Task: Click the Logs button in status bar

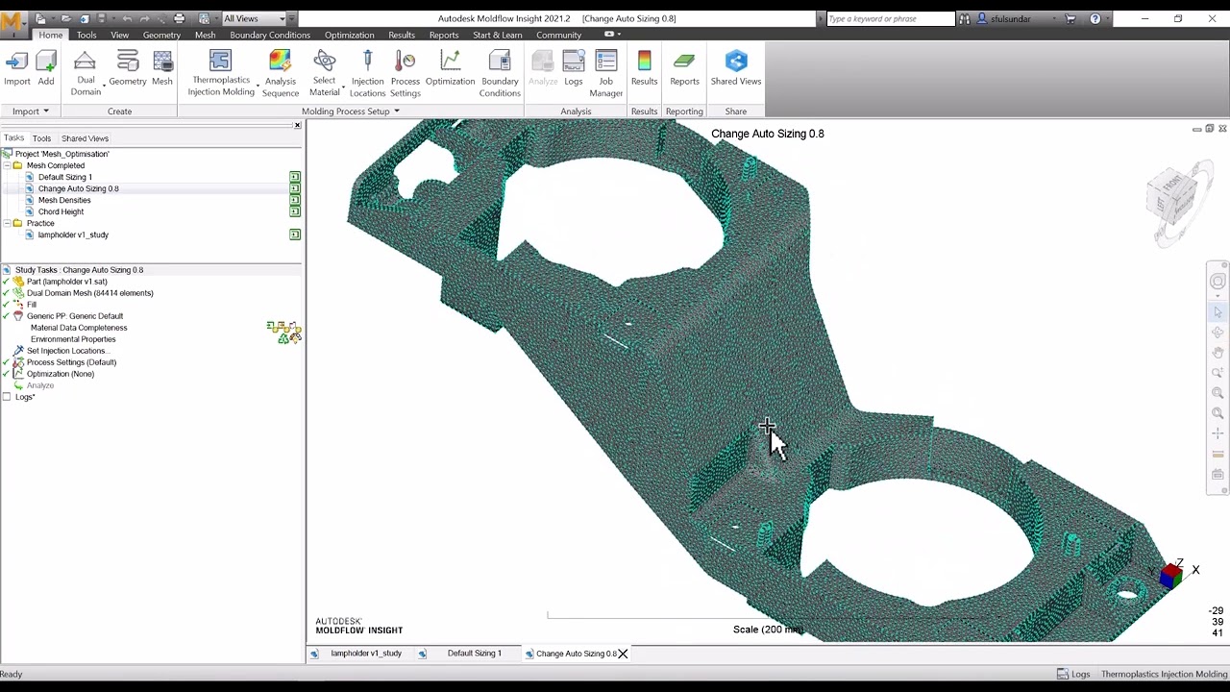Action: (x=1074, y=675)
